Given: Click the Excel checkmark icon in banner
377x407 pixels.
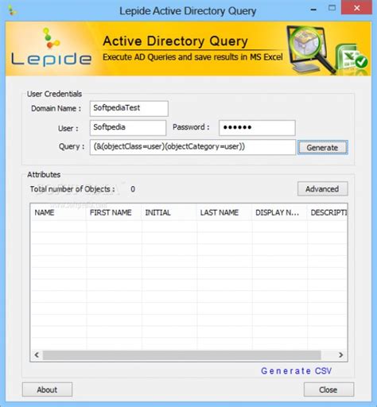Looking at the screenshot, I should 352,57.
